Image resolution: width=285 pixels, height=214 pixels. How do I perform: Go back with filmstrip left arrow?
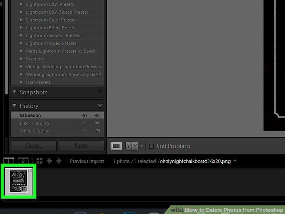coord(49,161)
